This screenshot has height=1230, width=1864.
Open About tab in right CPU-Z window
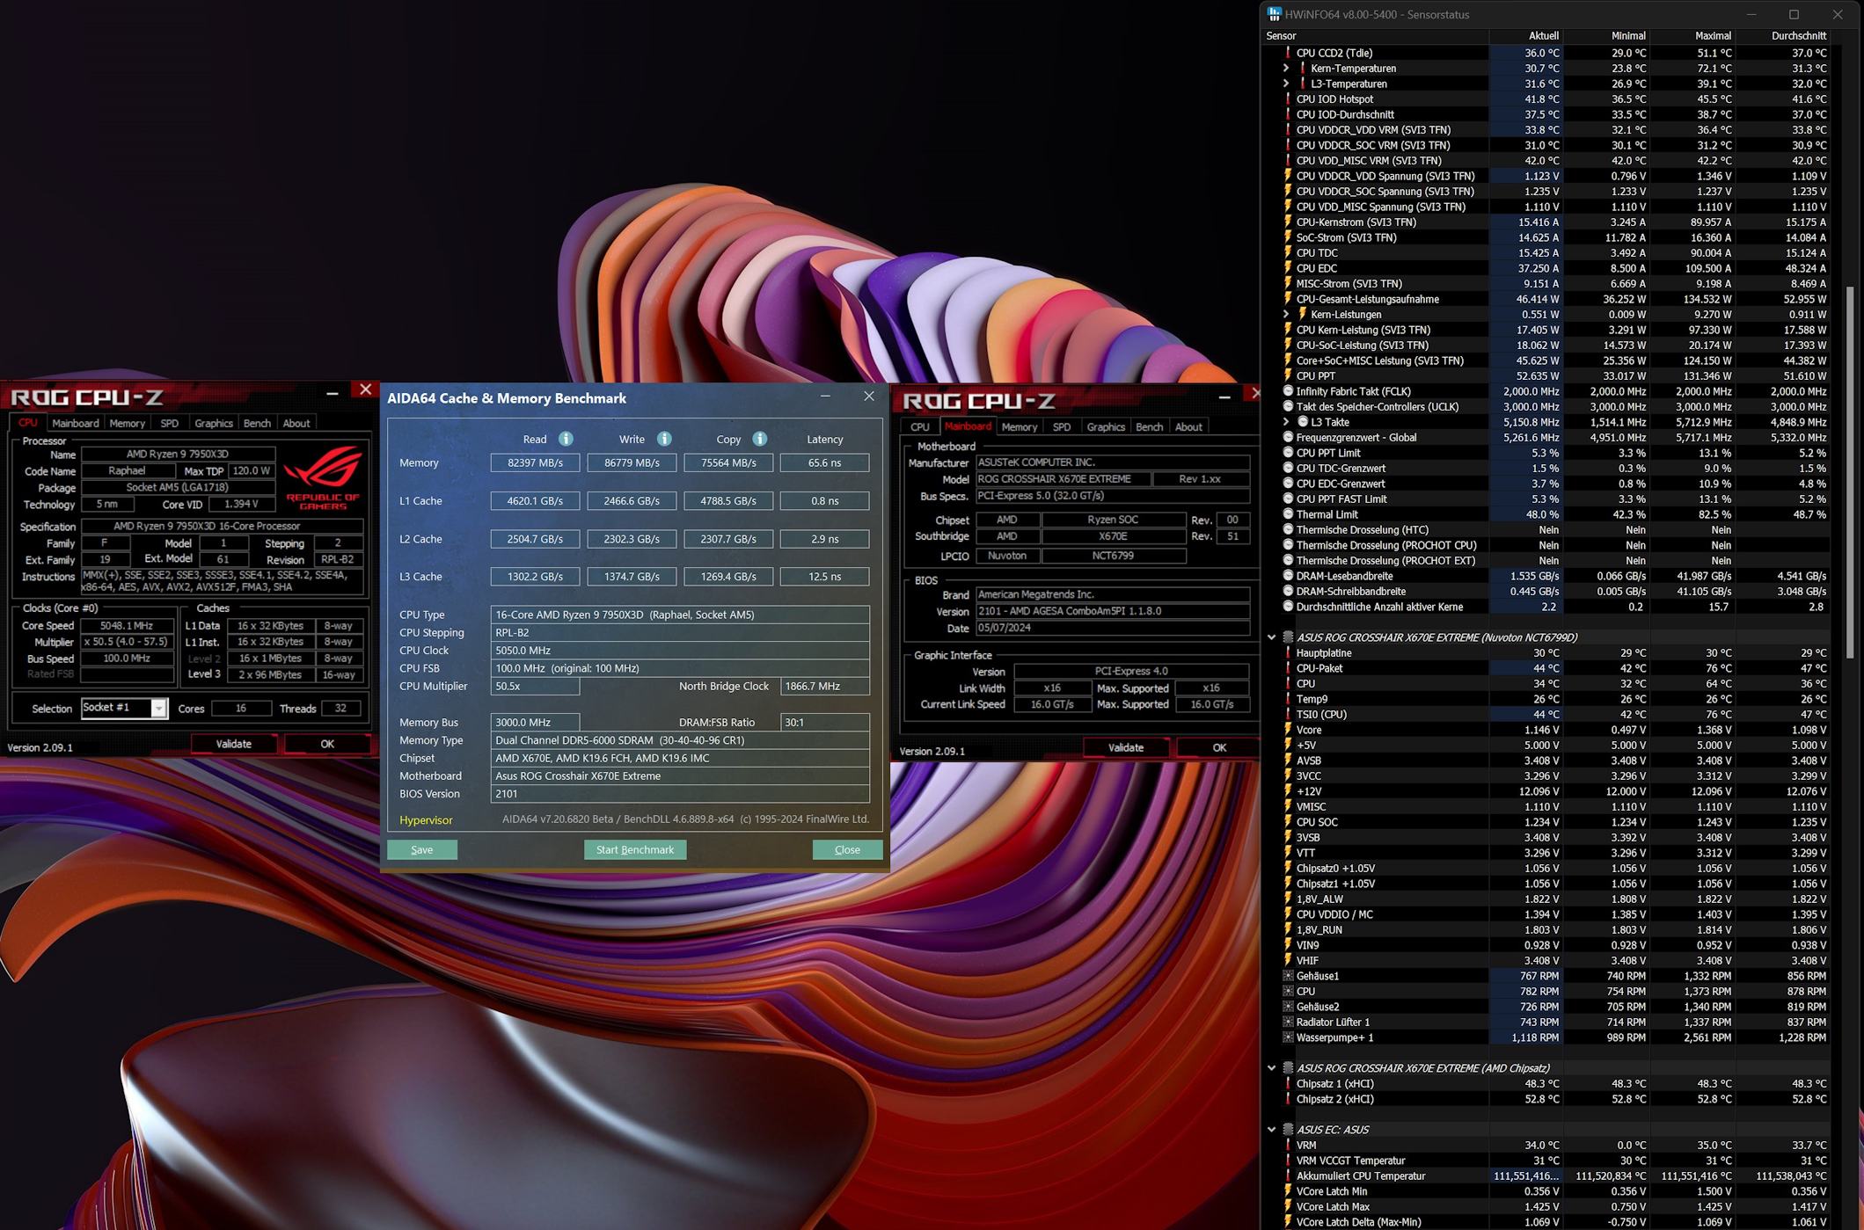coord(1188,427)
